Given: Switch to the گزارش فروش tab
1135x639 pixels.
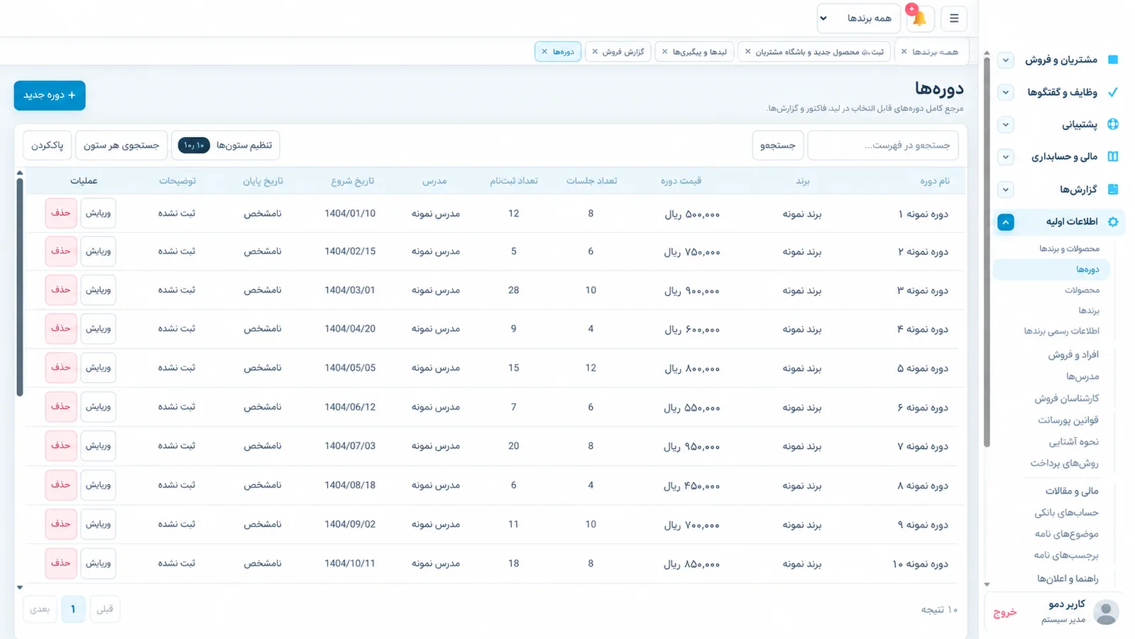Looking at the screenshot, I should [617, 52].
